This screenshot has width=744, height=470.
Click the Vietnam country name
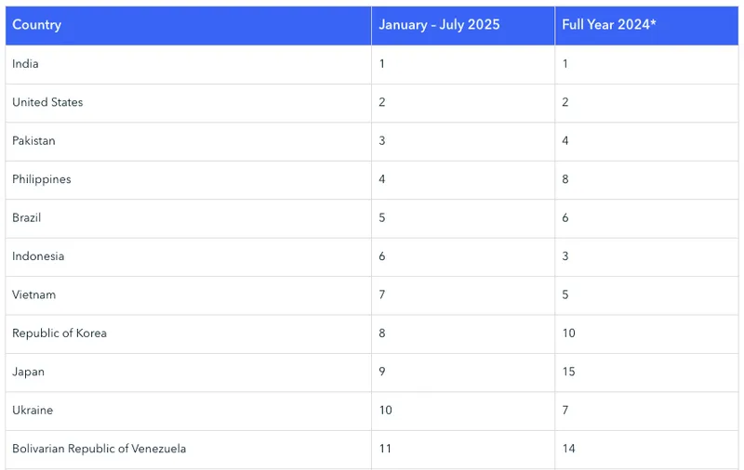pos(34,294)
